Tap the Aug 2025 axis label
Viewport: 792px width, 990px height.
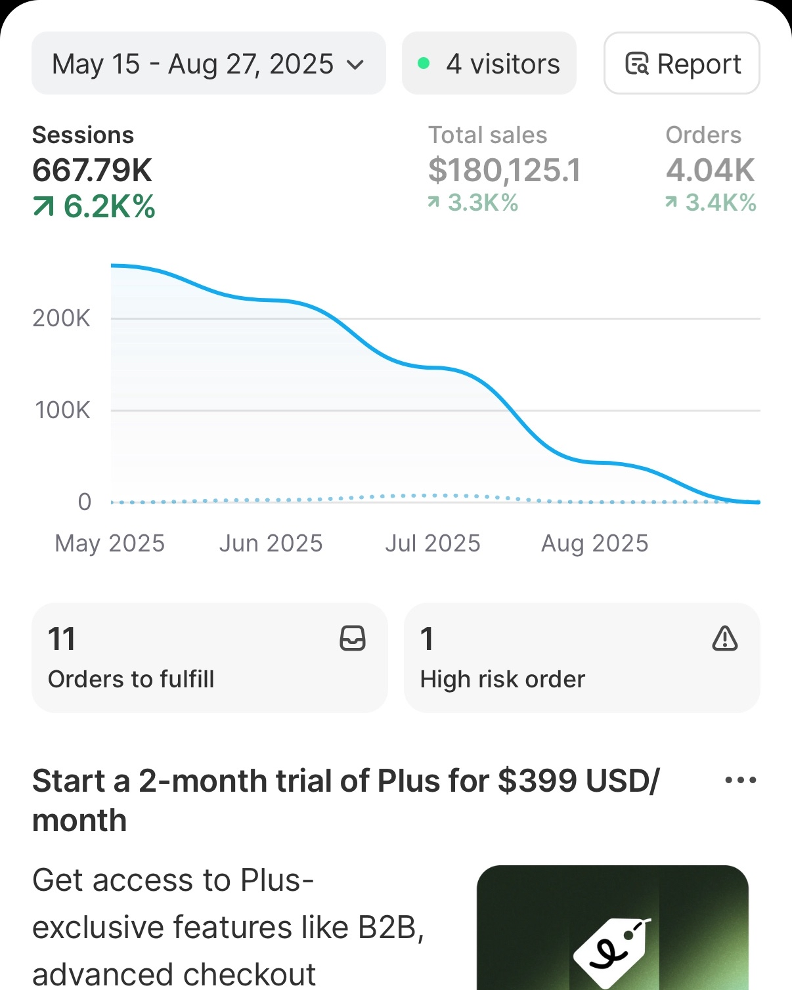pyautogui.click(x=594, y=544)
